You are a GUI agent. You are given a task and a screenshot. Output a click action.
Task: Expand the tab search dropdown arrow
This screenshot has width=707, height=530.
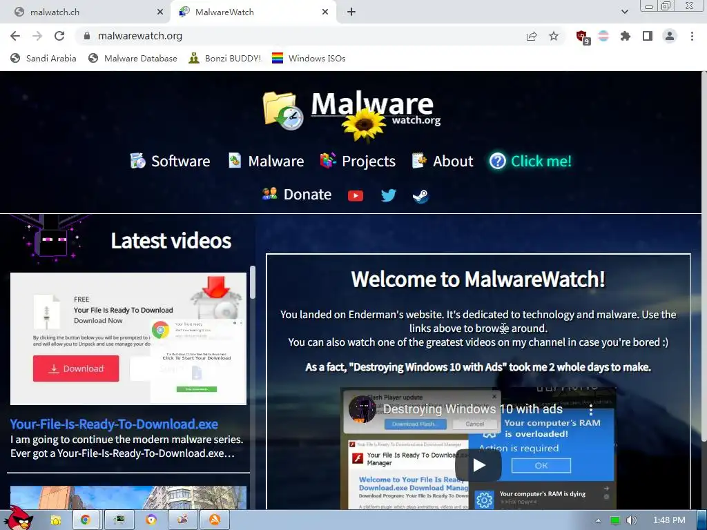(x=624, y=12)
